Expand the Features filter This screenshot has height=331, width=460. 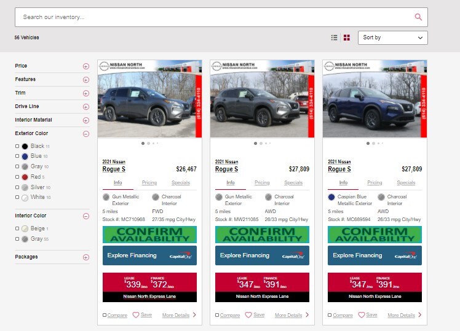tap(86, 80)
